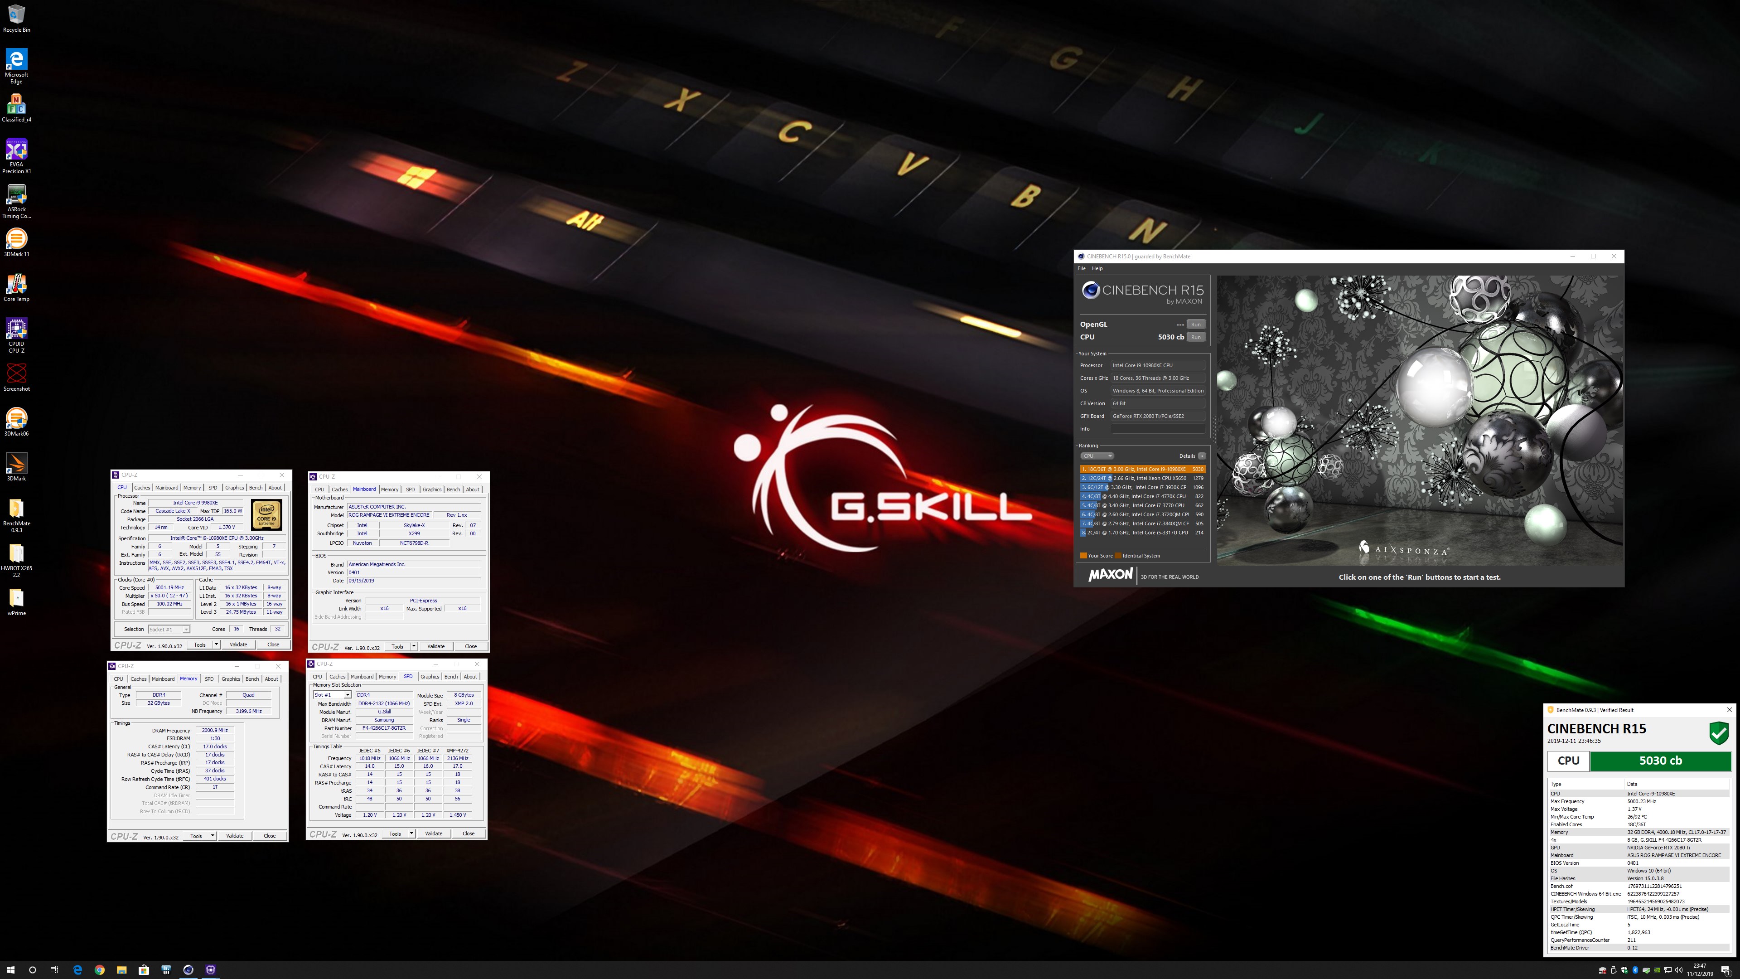The image size is (1740, 979).
Task: Open the Cinebench Help menu
Action: tap(1097, 268)
